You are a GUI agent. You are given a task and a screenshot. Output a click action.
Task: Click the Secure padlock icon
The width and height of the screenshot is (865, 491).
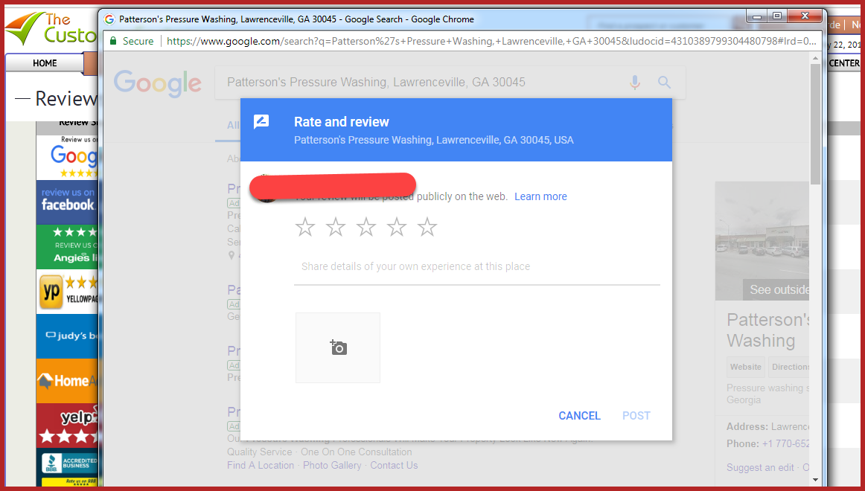(113, 42)
